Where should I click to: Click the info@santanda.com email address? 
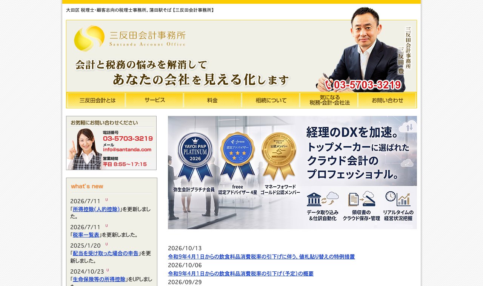pos(127,149)
